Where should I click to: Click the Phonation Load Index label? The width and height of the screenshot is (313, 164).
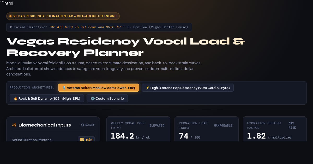pyautogui.click(x=193, y=125)
